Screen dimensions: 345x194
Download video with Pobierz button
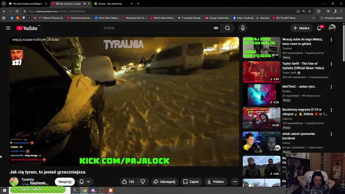[x=215, y=182]
